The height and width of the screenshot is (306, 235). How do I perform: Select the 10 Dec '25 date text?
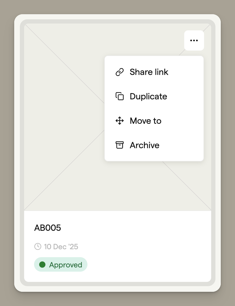[x=61, y=246]
